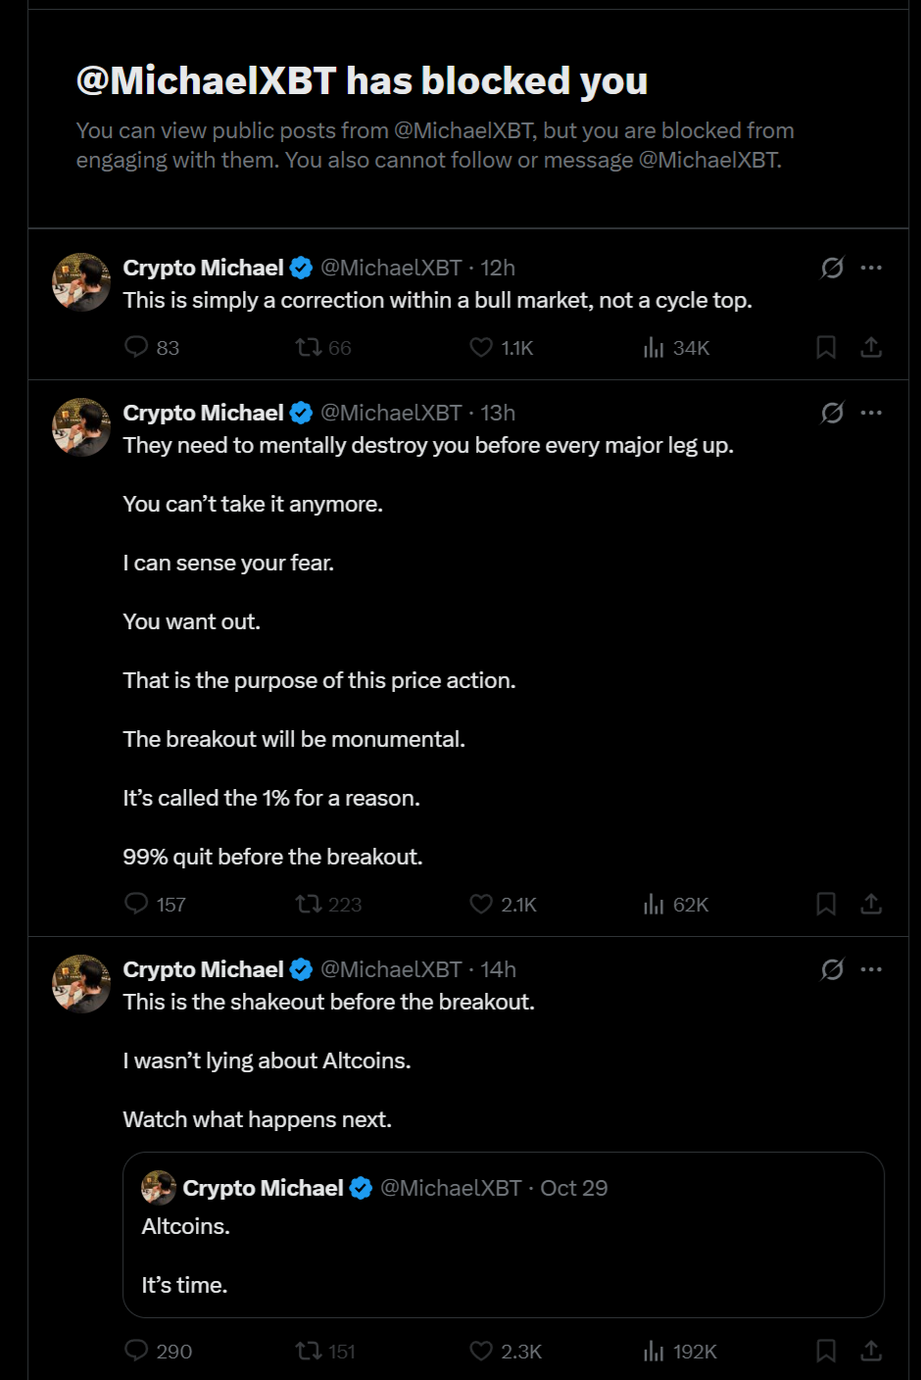View analytics showing 192K views
921x1380 pixels.
pyautogui.click(x=654, y=1352)
